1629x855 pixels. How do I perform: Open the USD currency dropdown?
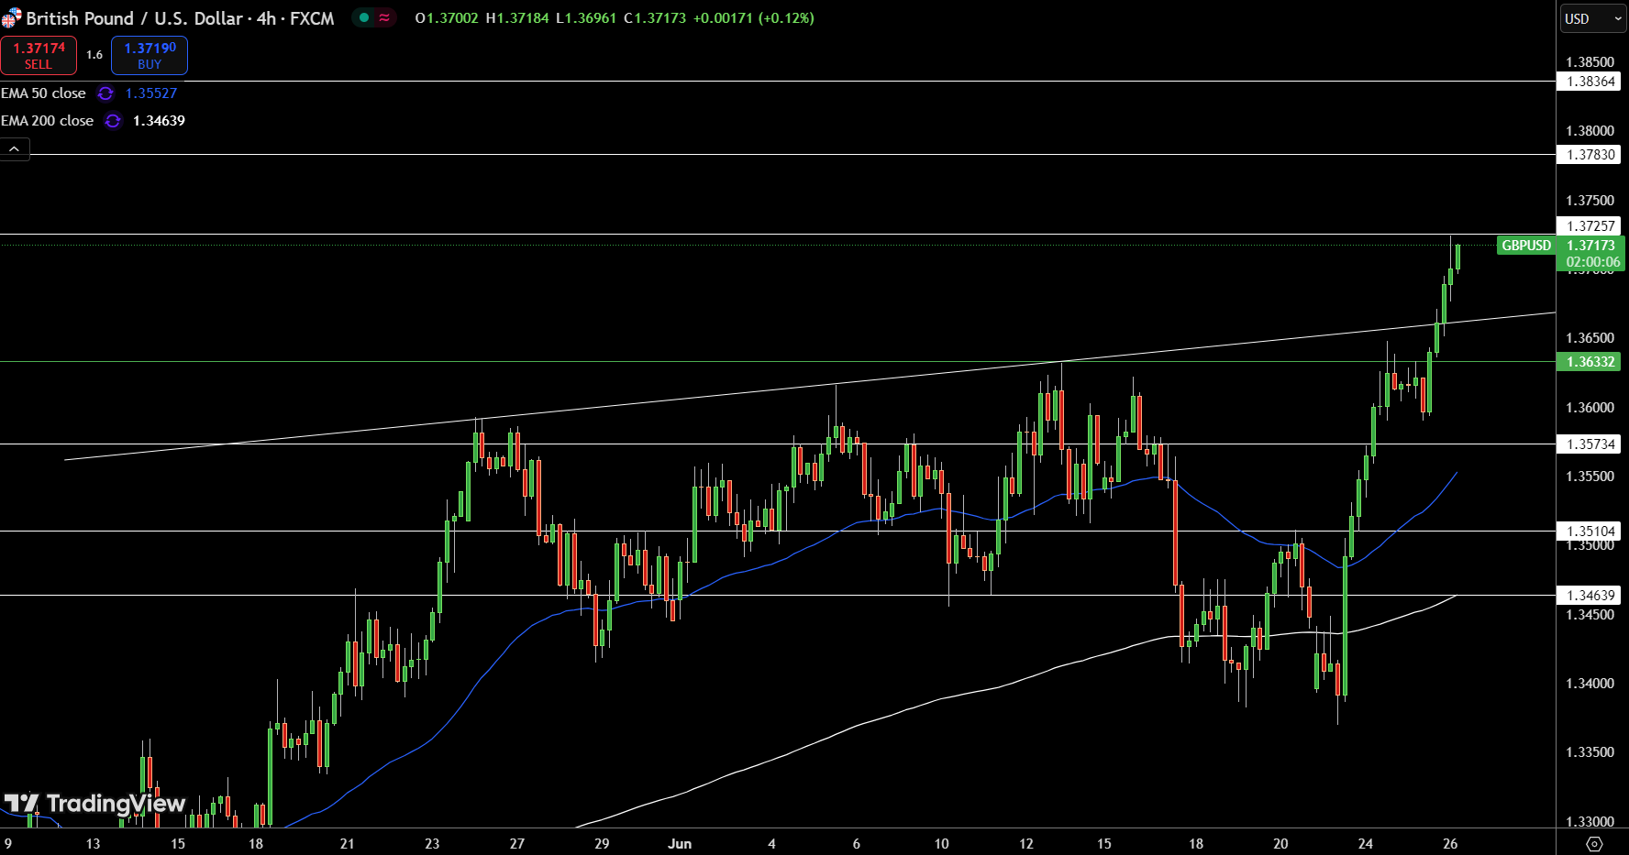point(1592,18)
